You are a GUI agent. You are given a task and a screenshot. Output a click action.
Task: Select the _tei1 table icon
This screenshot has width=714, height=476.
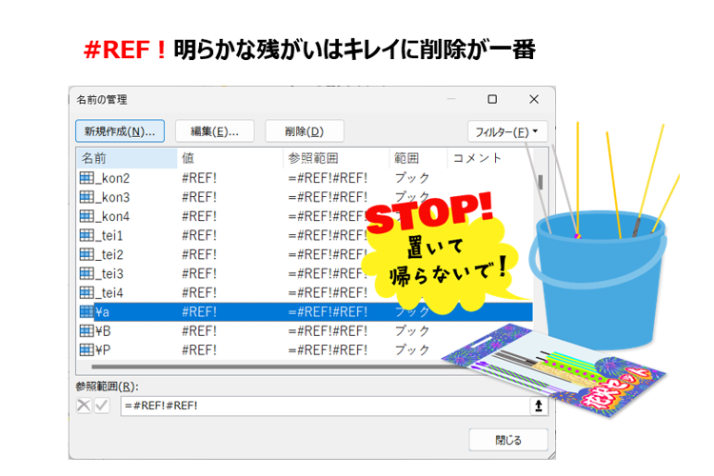[x=87, y=235]
